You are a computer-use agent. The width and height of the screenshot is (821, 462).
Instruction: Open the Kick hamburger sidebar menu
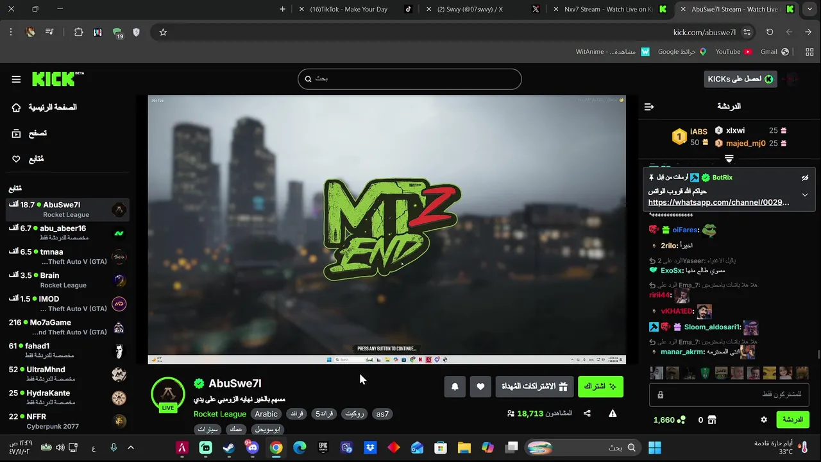(x=16, y=79)
